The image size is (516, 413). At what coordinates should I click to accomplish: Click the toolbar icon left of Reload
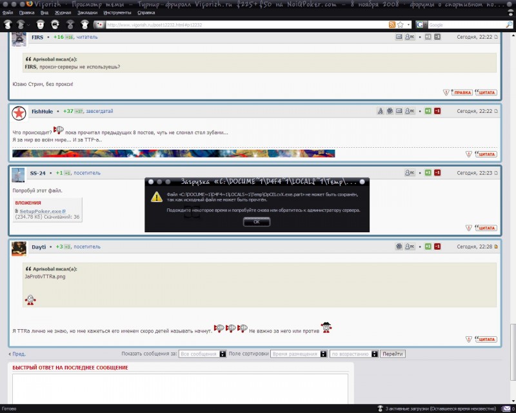coord(40,25)
